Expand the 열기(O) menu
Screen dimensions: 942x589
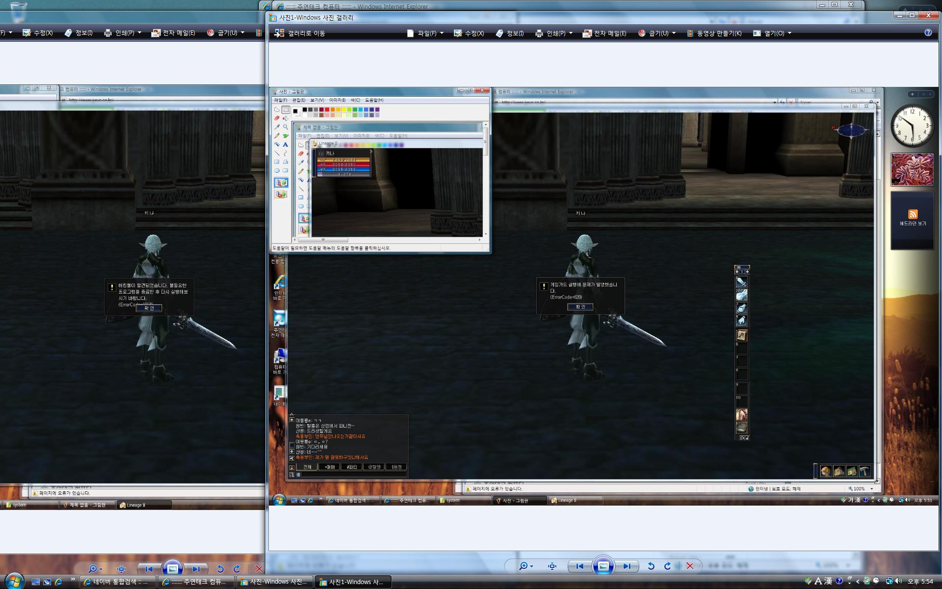click(x=772, y=33)
